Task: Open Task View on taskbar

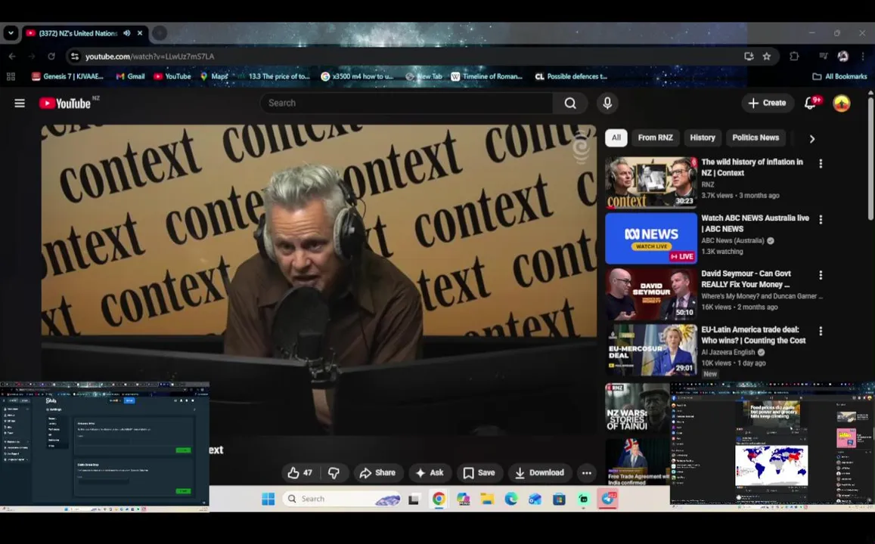Action: [x=414, y=499]
